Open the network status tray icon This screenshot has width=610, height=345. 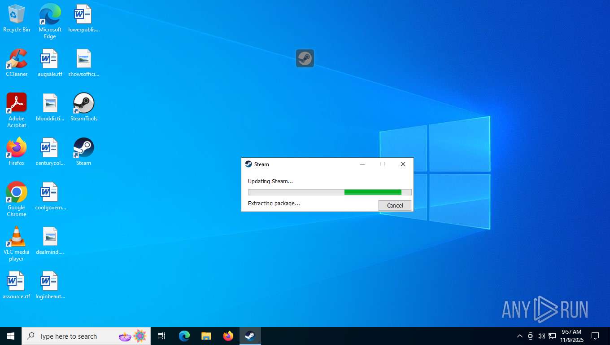pos(552,336)
